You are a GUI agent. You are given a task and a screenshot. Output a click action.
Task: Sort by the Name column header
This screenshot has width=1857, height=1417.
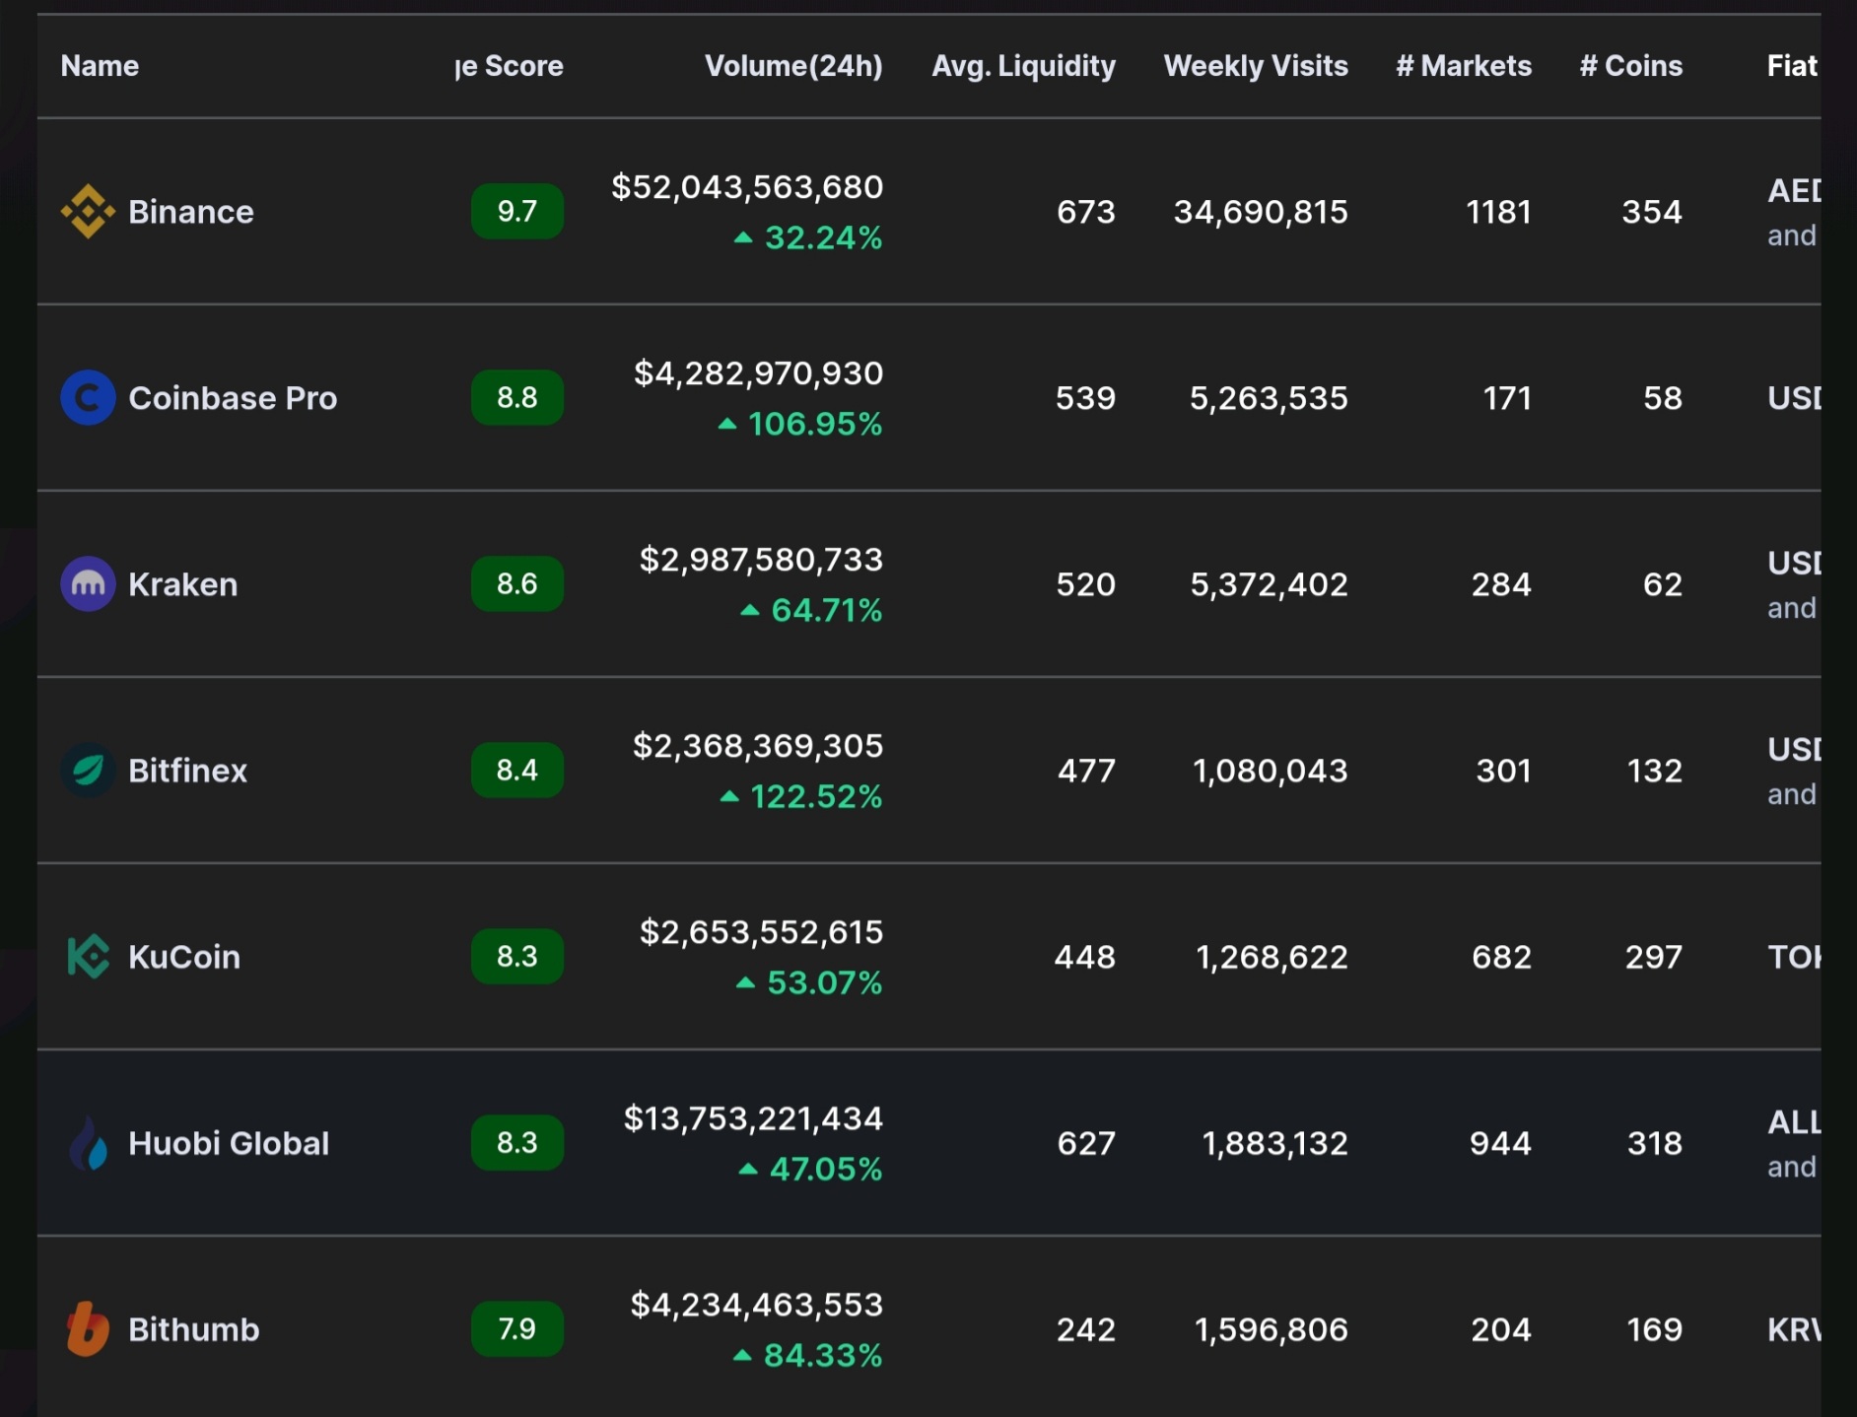tap(100, 66)
